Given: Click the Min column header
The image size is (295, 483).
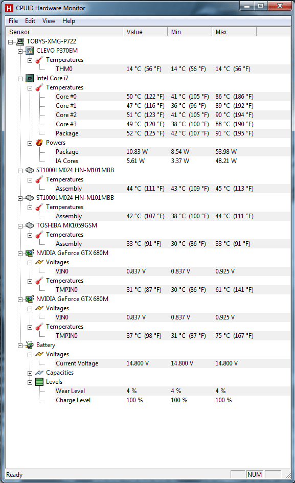Looking at the screenshot, I should point(190,32).
